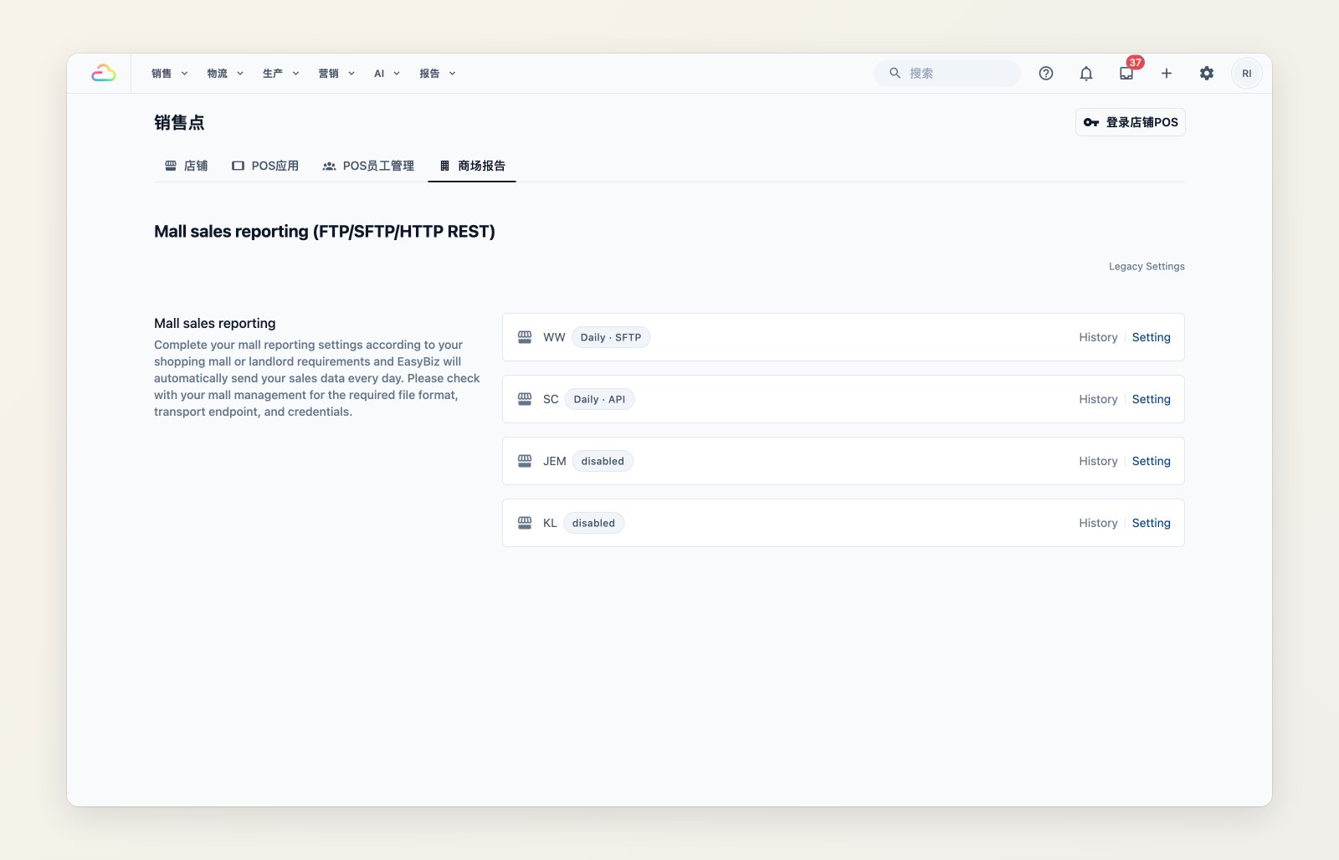Expand the AI dropdown menu
The height and width of the screenshot is (860, 1339).
tap(387, 74)
